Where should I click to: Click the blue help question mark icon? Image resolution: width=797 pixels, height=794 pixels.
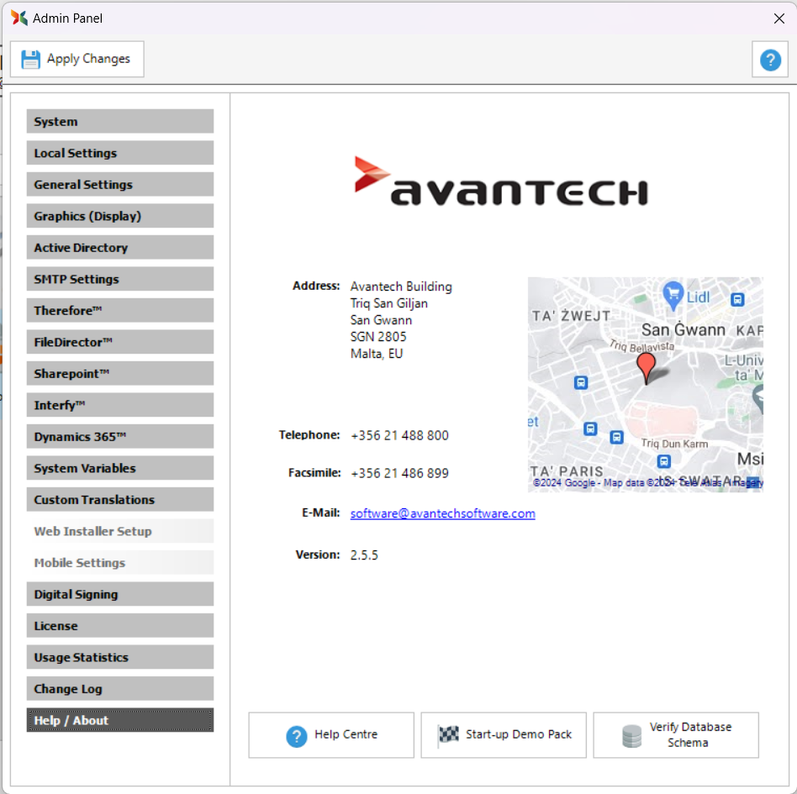tap(770, 60)
